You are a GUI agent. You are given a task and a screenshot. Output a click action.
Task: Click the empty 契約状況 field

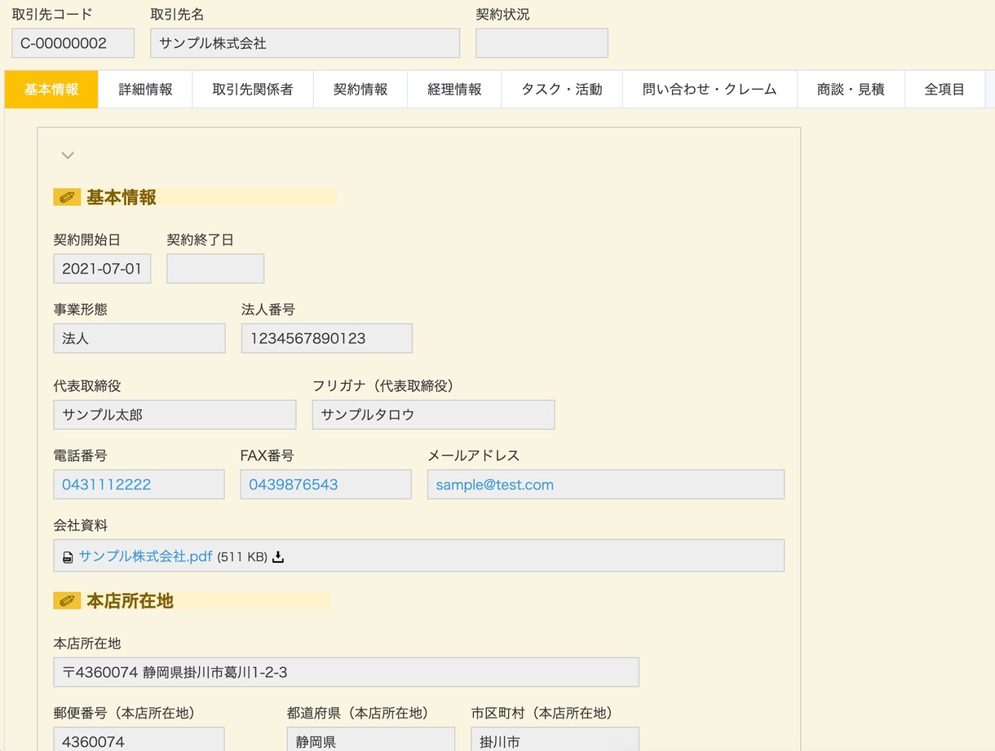pyautogui.click(x=542, y=43)
